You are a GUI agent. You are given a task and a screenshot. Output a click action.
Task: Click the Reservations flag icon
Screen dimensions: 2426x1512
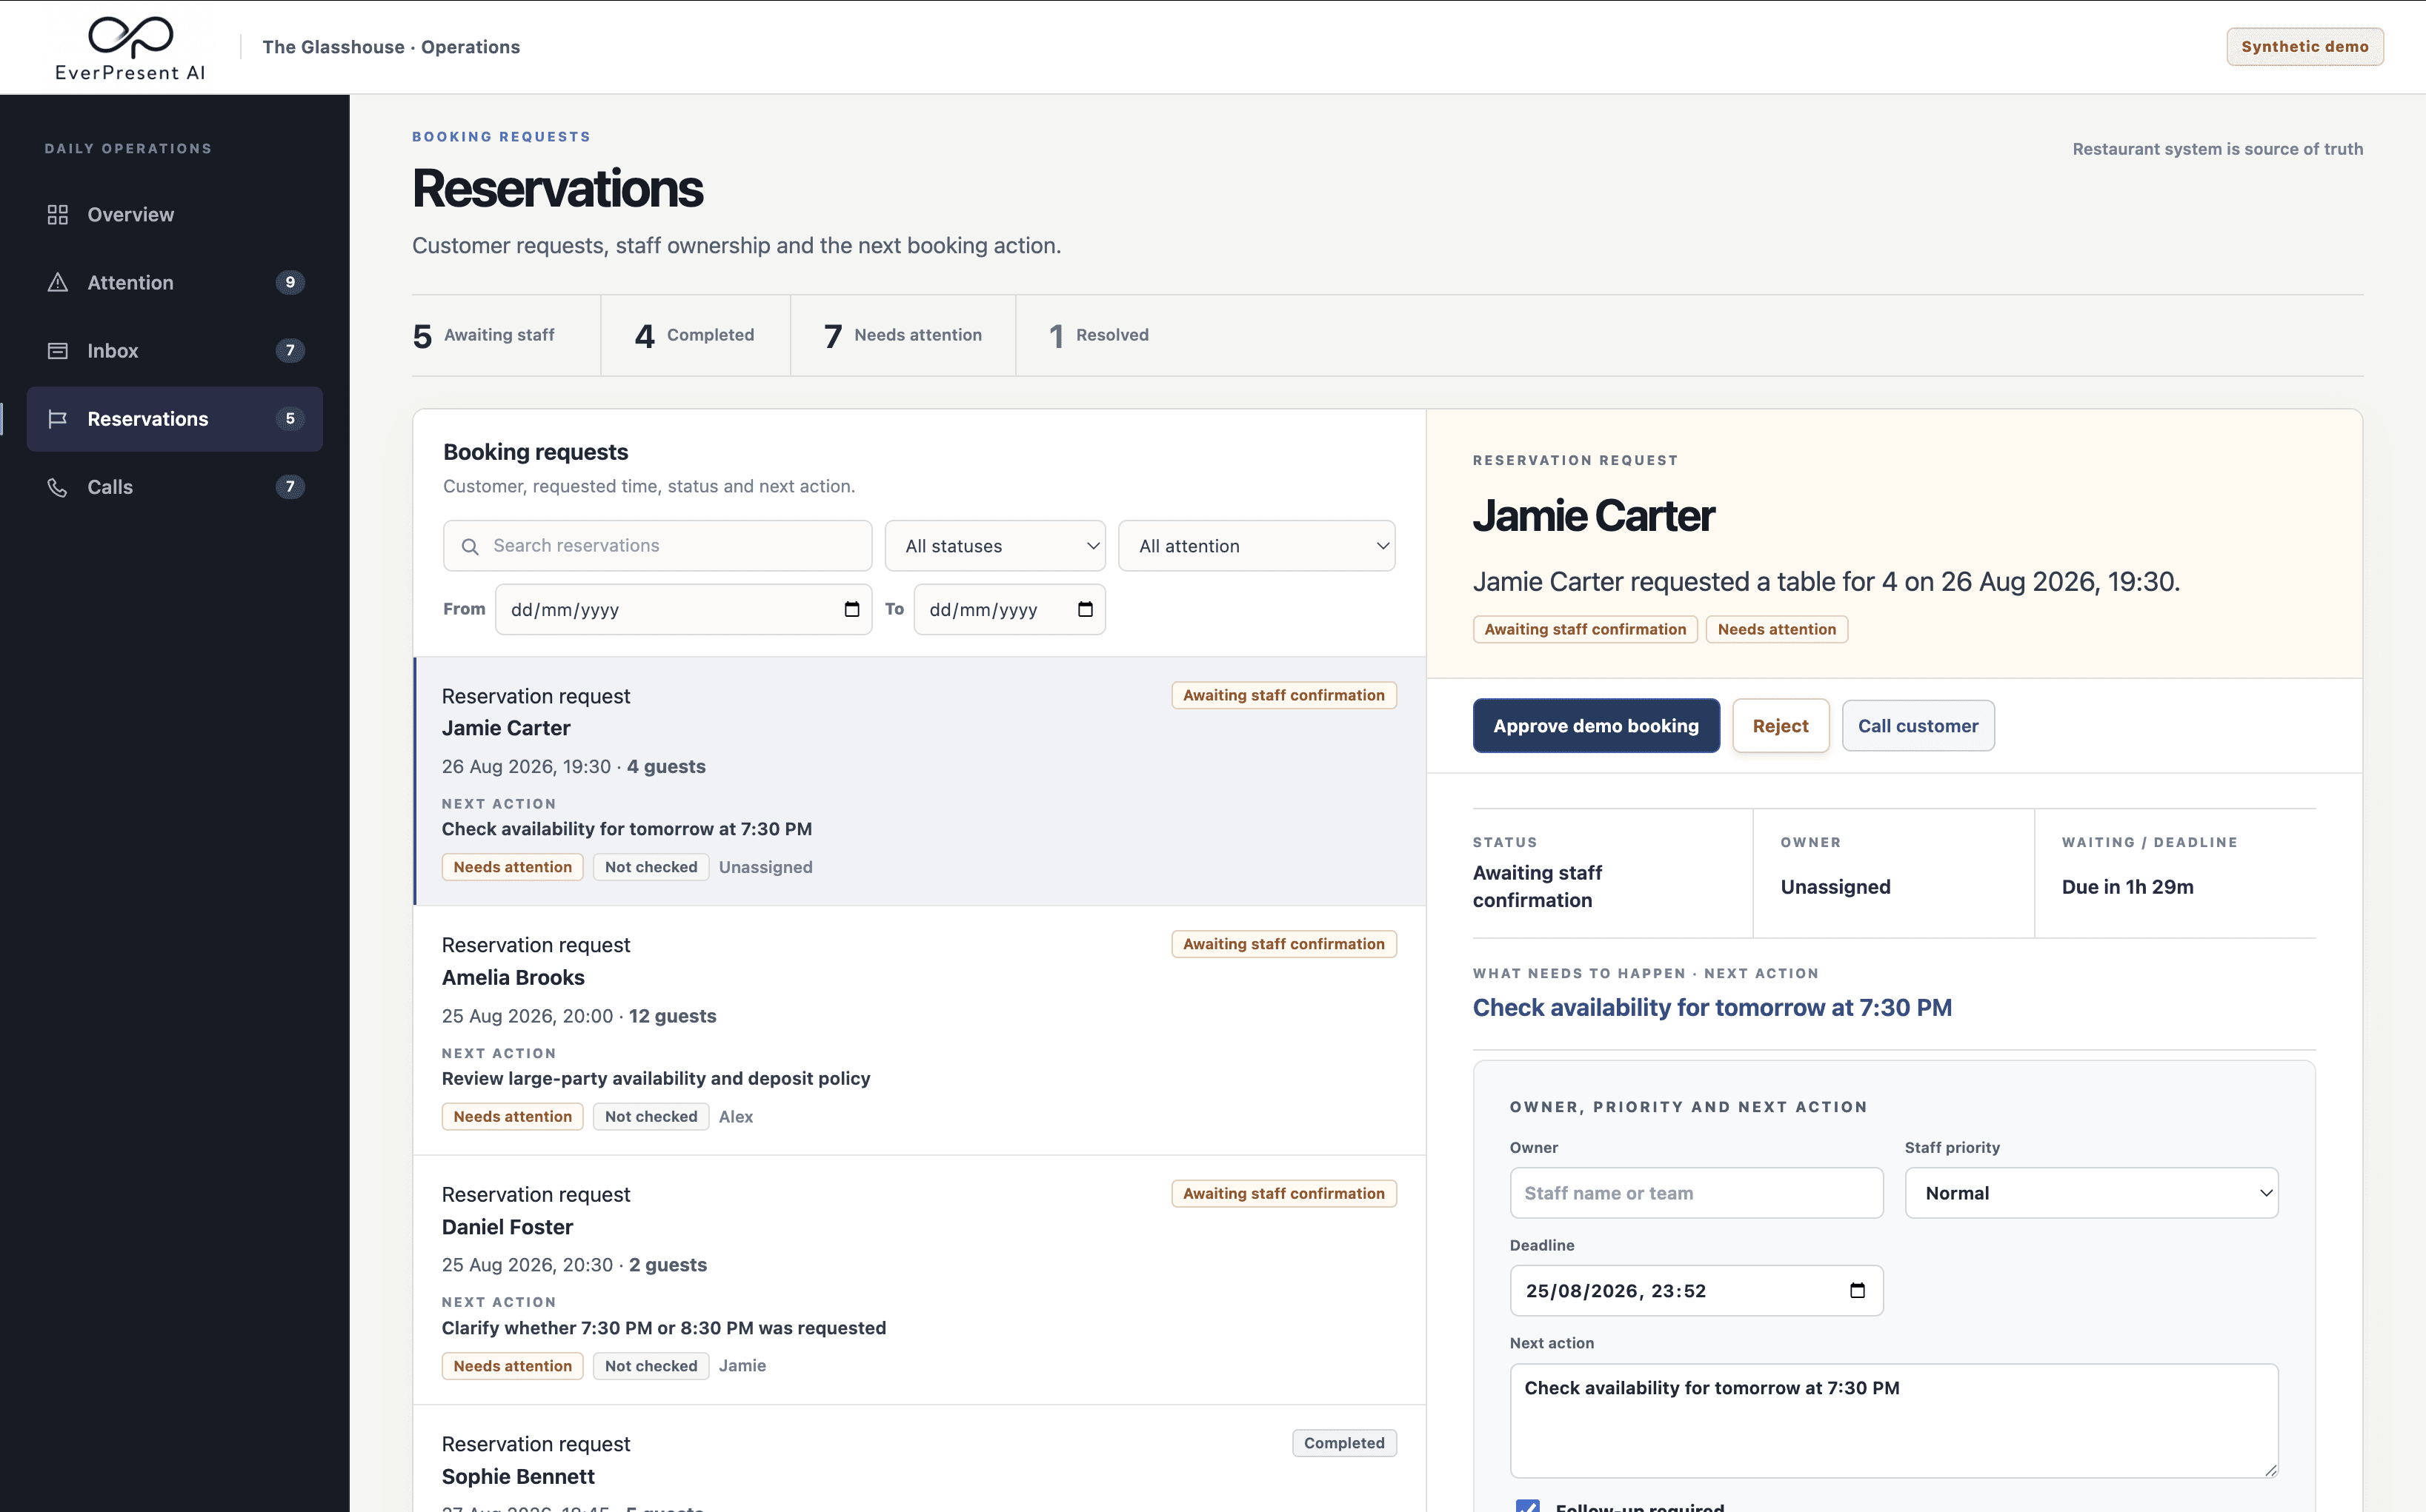(x=58, y=419)
